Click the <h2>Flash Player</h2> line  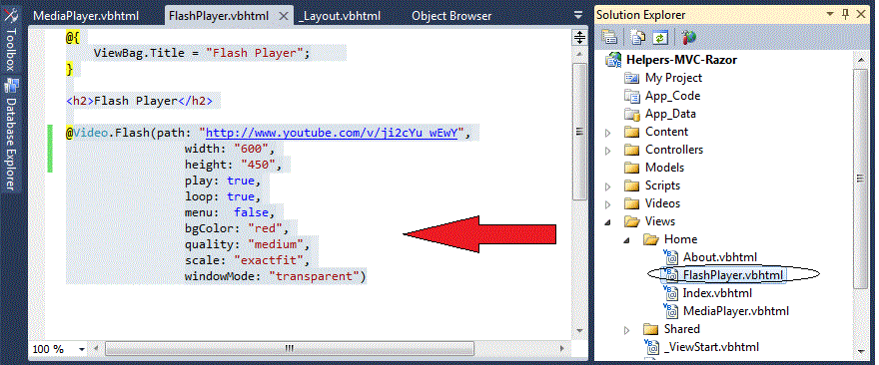click(139, 102)
